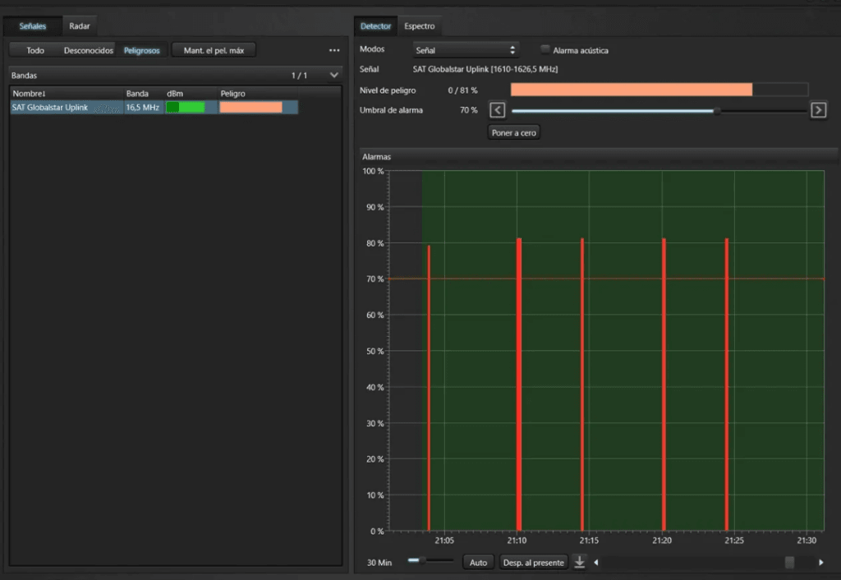The image size is (841, 580).
Task: Select the SAT Globalstar Uplink row
Action: coord(66,108)
